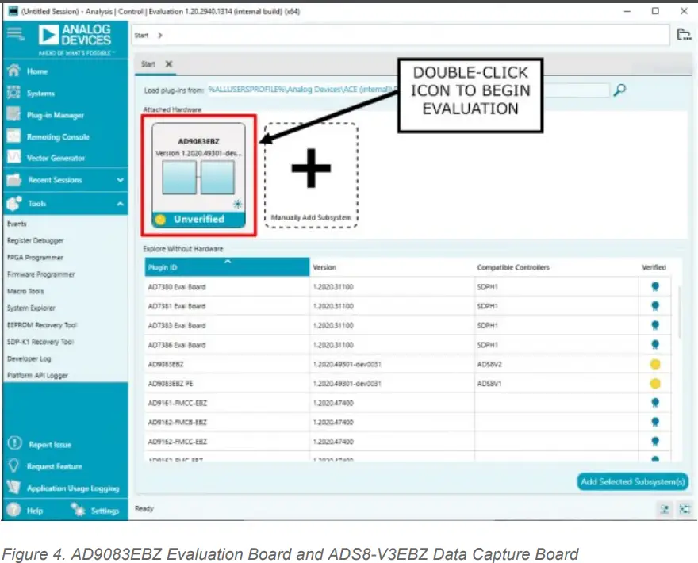Click Add Selected Subsystem(s)
698x563 pixels.
coord(632,481)
